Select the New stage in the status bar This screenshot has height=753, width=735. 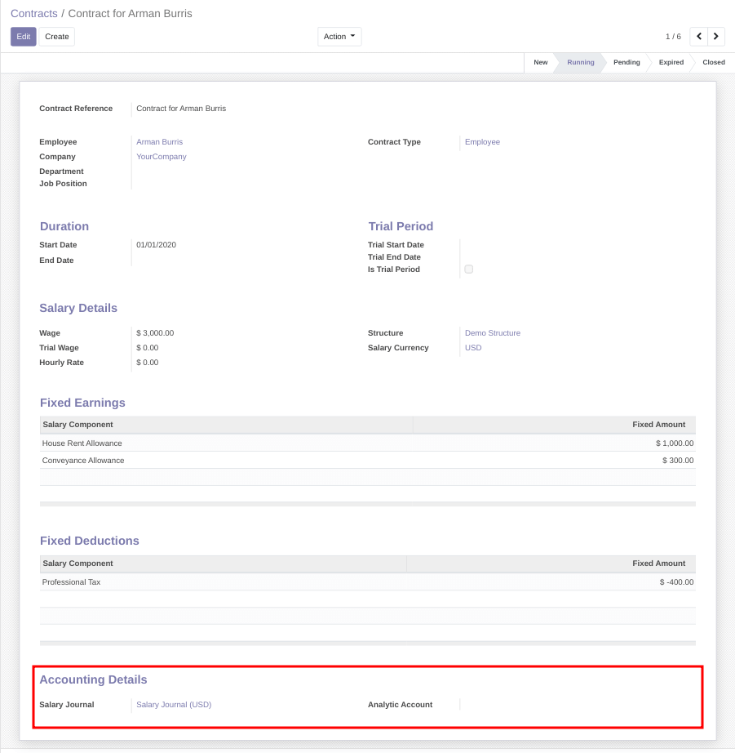pyautogui.click(x=540, y=62)
